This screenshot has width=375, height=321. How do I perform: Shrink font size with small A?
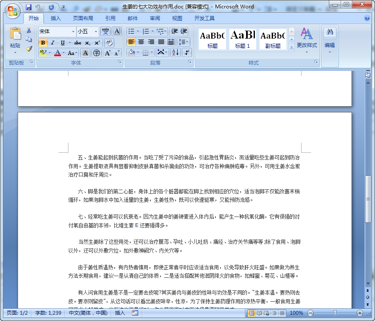117,53
